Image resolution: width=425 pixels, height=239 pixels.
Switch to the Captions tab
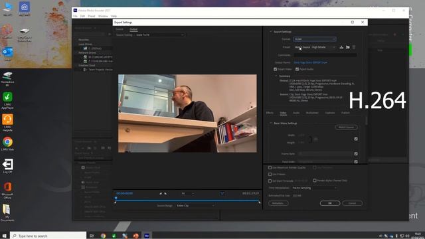point(330,113)
